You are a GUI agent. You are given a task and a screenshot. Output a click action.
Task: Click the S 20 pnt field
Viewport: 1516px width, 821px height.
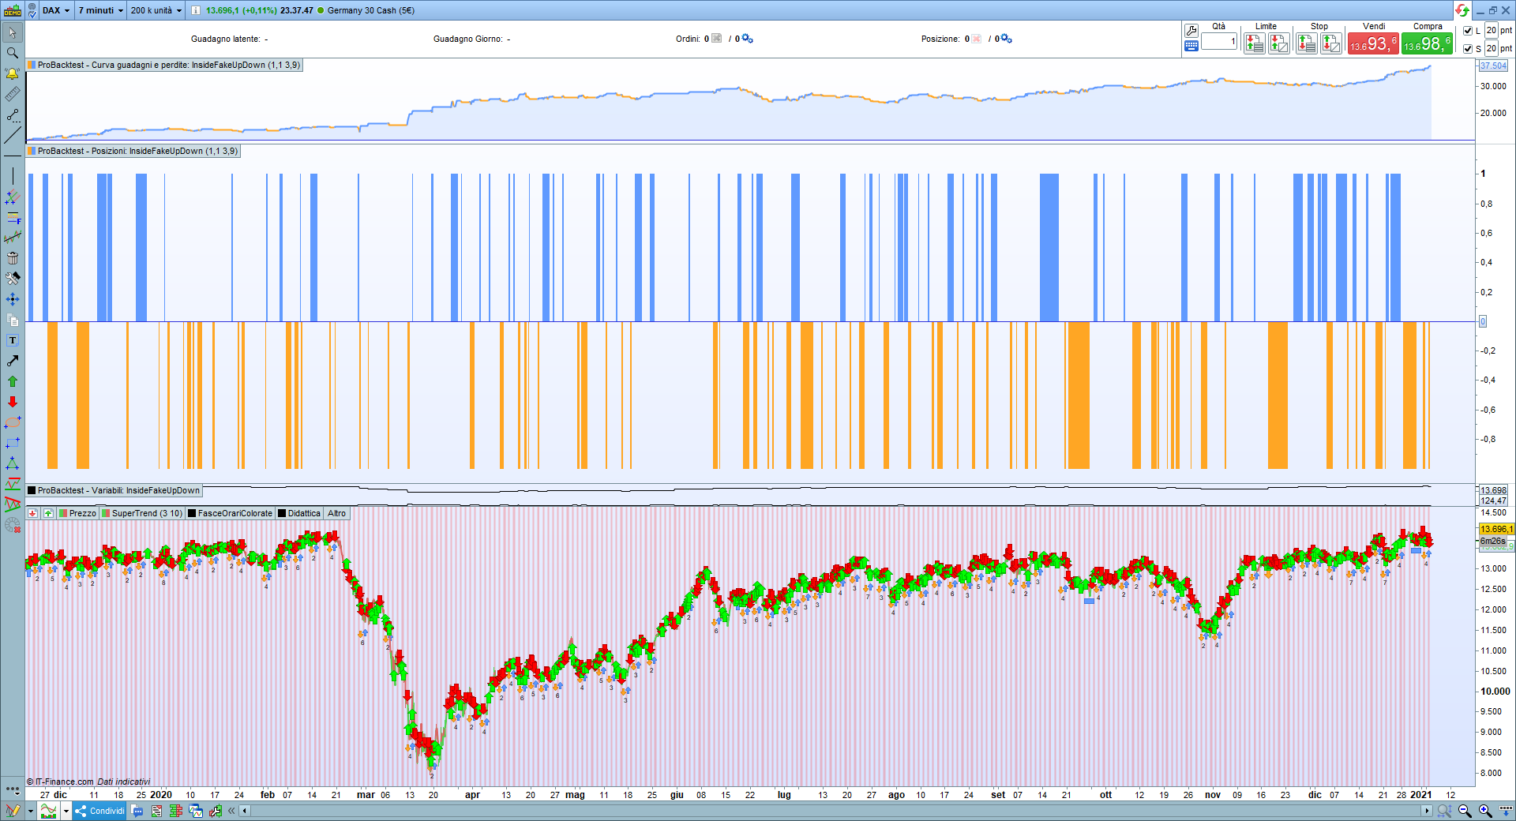1491,48
